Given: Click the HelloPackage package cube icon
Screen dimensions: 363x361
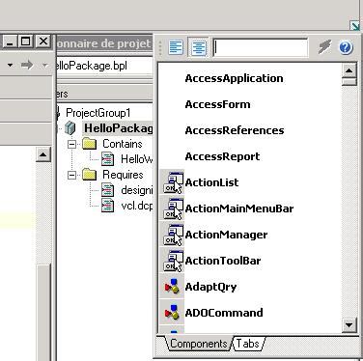Looking at the screenshot, I should coord(70,128).
